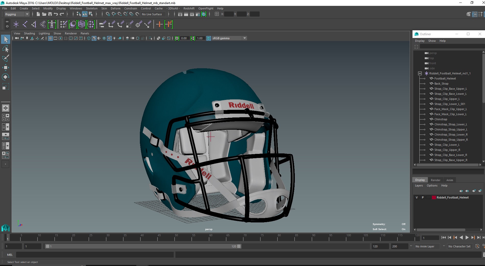Collapse the Riddell_Football_Helmet_ncl1_1 group in Outliner

point(420,73)
